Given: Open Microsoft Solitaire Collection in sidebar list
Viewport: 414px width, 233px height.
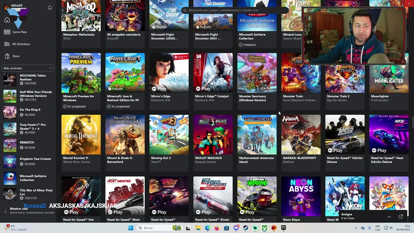Looking at the screenshot, I should (28, 178).
